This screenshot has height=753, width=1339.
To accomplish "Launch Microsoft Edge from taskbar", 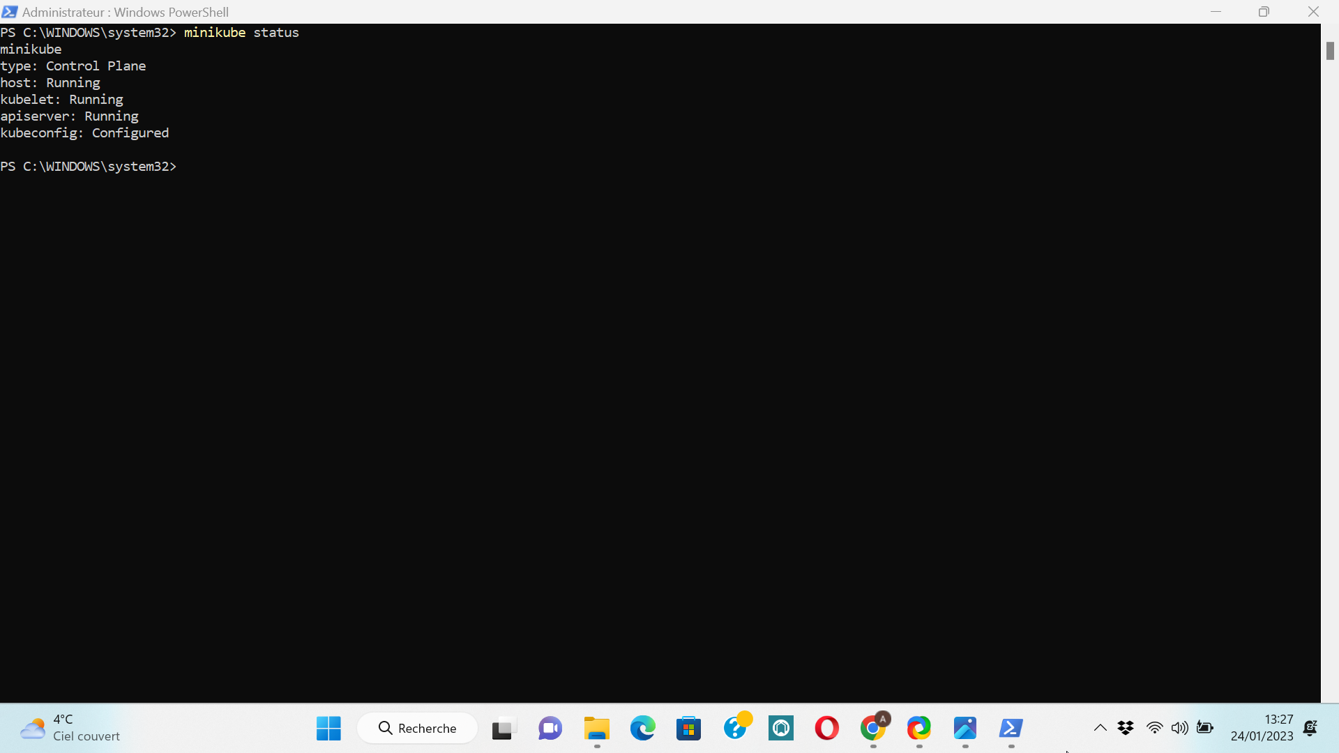I will click(642, 728).
